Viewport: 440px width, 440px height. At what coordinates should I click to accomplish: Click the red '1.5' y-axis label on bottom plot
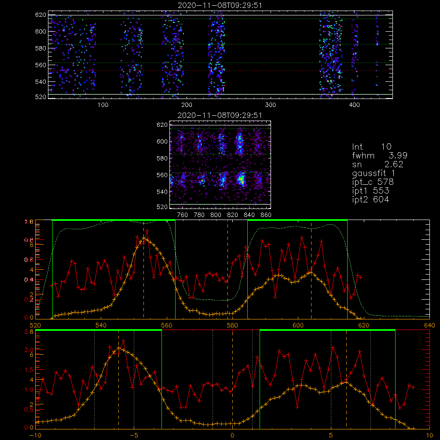[29, 370]
